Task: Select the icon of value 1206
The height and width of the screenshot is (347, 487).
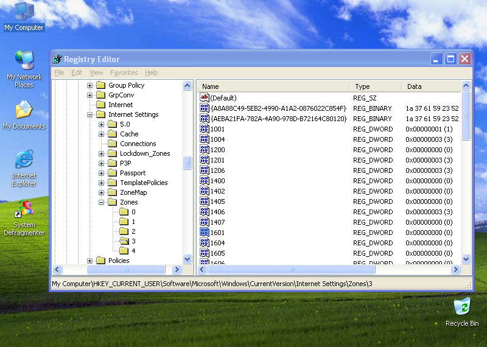Action: coord(204,170)
